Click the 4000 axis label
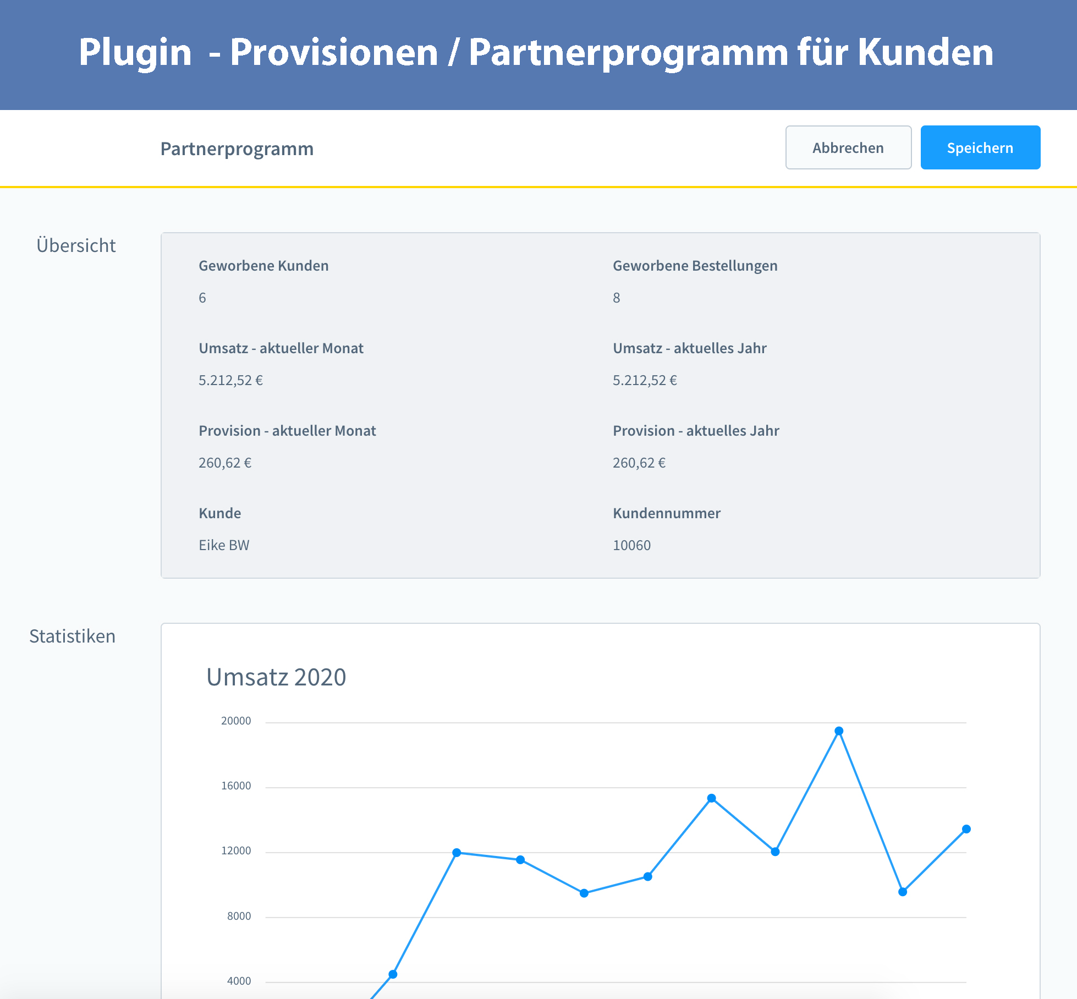Image resolution: width=1077 pixels, height=999 pixels. pos(239,981)
